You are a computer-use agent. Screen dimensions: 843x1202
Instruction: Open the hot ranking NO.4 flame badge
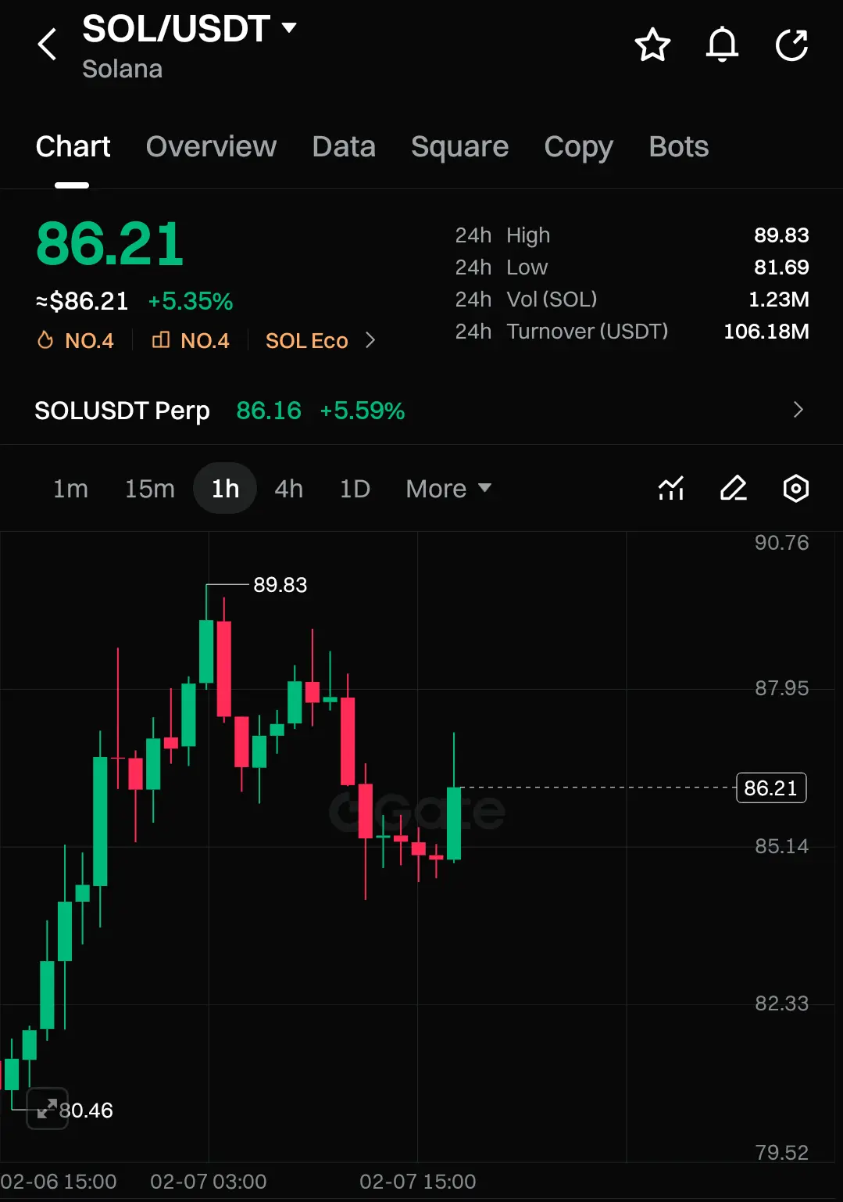click(76, 340)
